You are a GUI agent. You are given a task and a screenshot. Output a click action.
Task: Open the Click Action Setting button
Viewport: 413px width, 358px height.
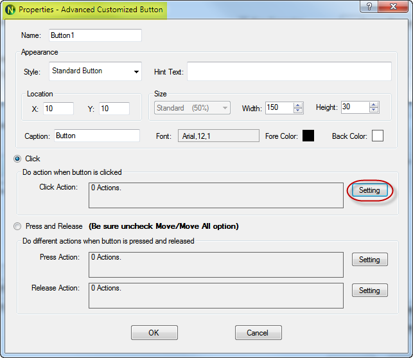tap(370, 190)
